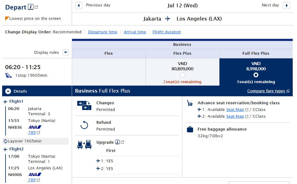Click the Upgrade info icon
This screenshot has width=297, height=184.
tap(117, 142)
